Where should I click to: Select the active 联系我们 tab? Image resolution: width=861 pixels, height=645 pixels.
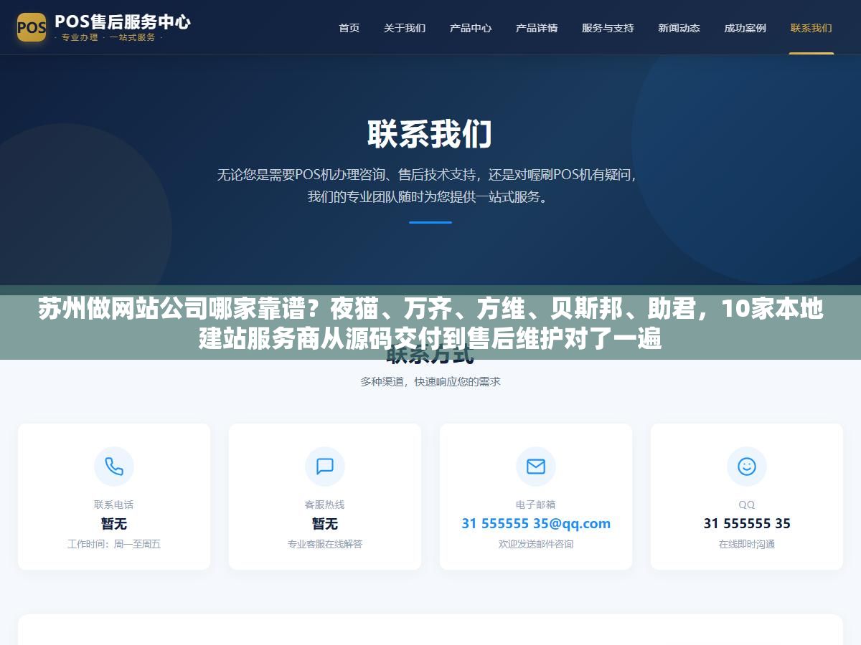[811, 28]
